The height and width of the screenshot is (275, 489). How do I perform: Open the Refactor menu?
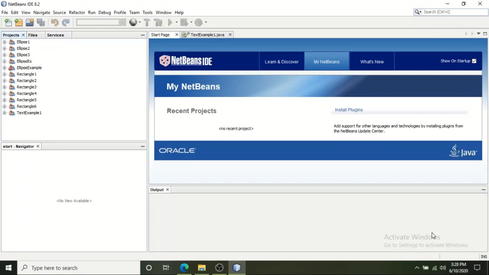coord(77,13)
